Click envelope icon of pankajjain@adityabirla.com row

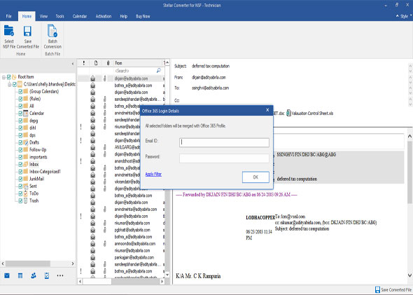pos(92,257)
